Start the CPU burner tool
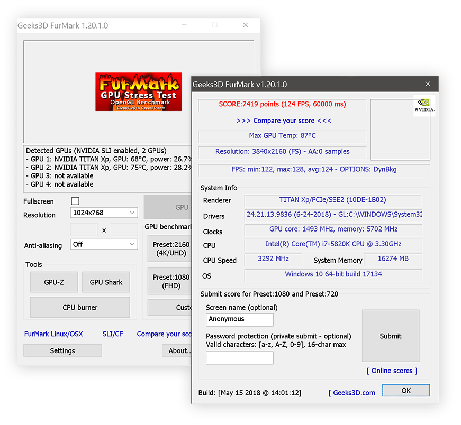 coord(79,307)
